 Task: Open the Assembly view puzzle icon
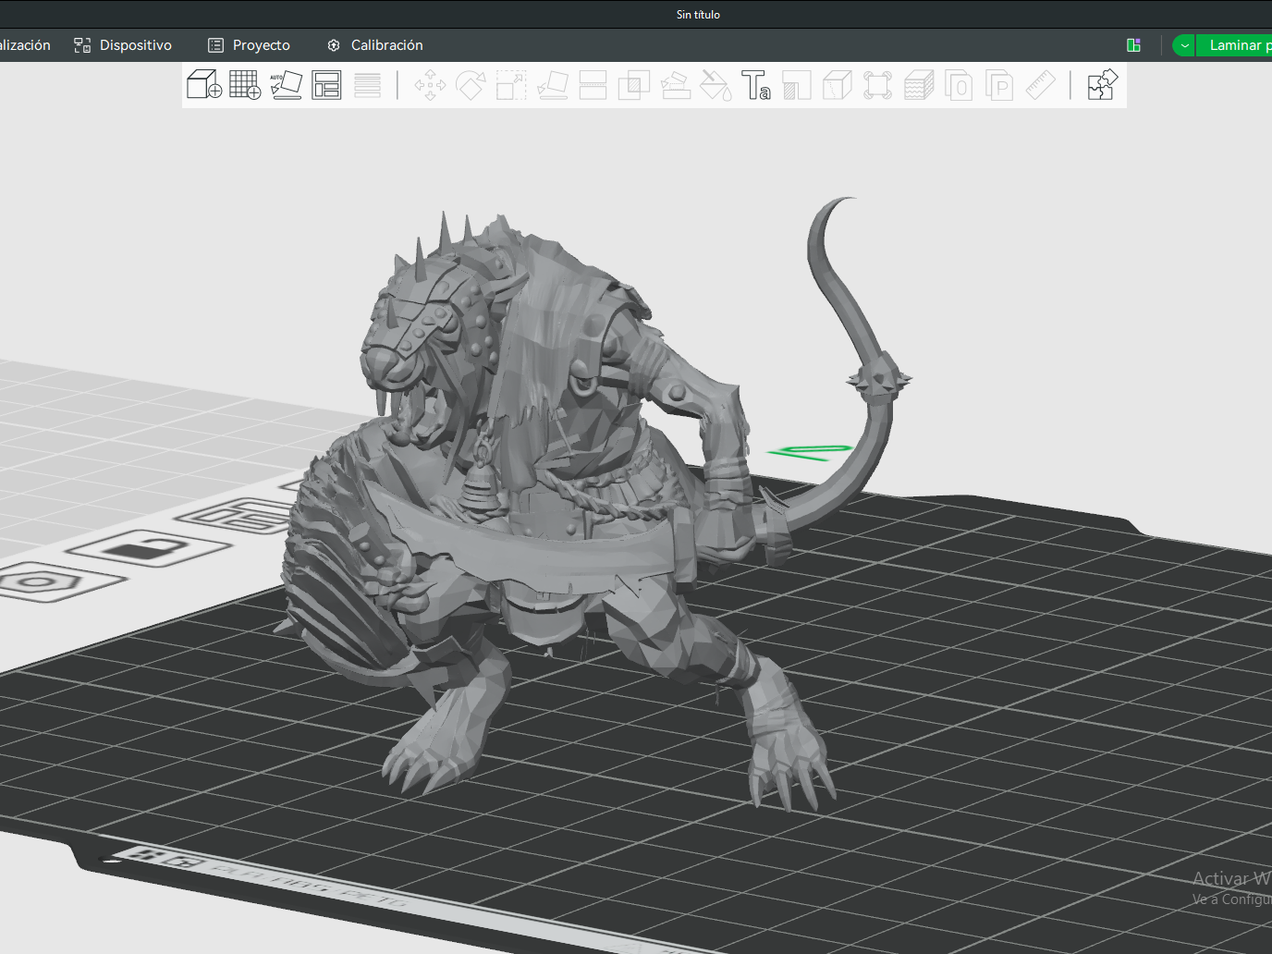click(x=1102, y=85)
